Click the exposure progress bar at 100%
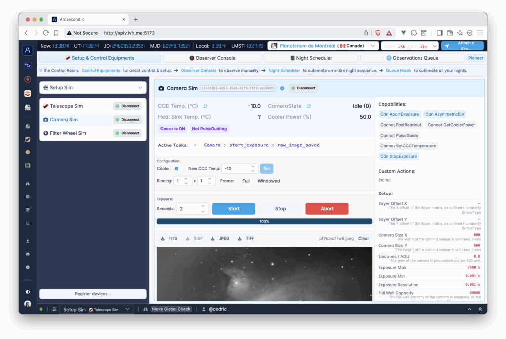The image size is (506, 339). [264, 221]
